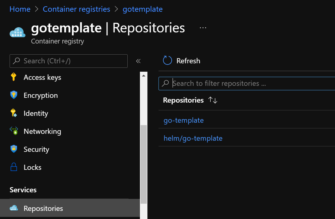Go to Home in the breadcrumb

[x=20, y=9]
